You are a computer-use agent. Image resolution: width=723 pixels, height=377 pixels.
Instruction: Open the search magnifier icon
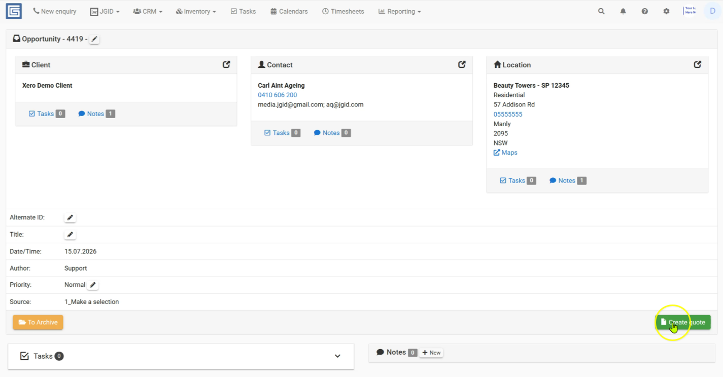[x=601, y=11]
